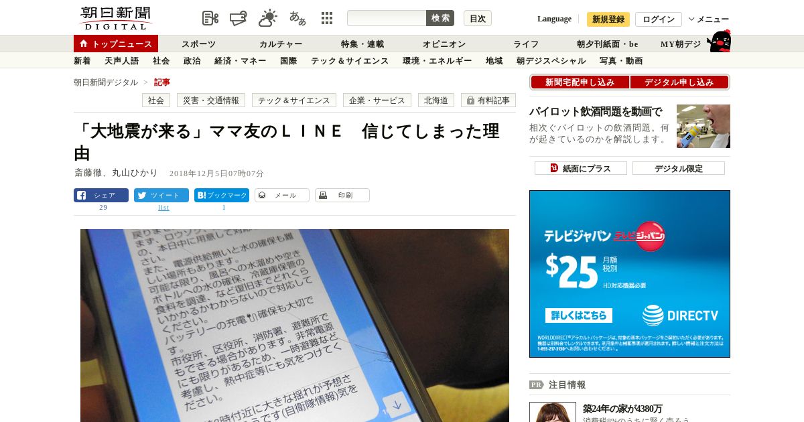This screenshot has height=422, width=804.
Task: Click the ログイン login button
Action: pyautogui.click(x=659, y=19)
